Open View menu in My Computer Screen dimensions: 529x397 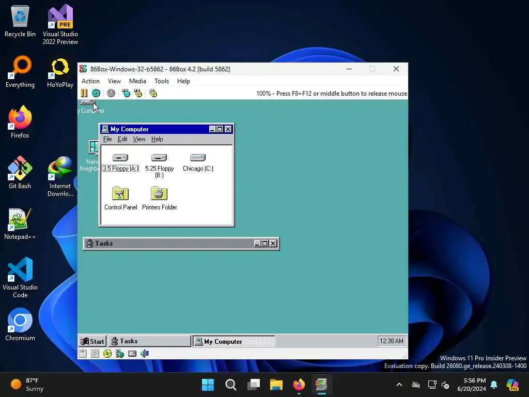pyautogui.click(x=139, y=139)
